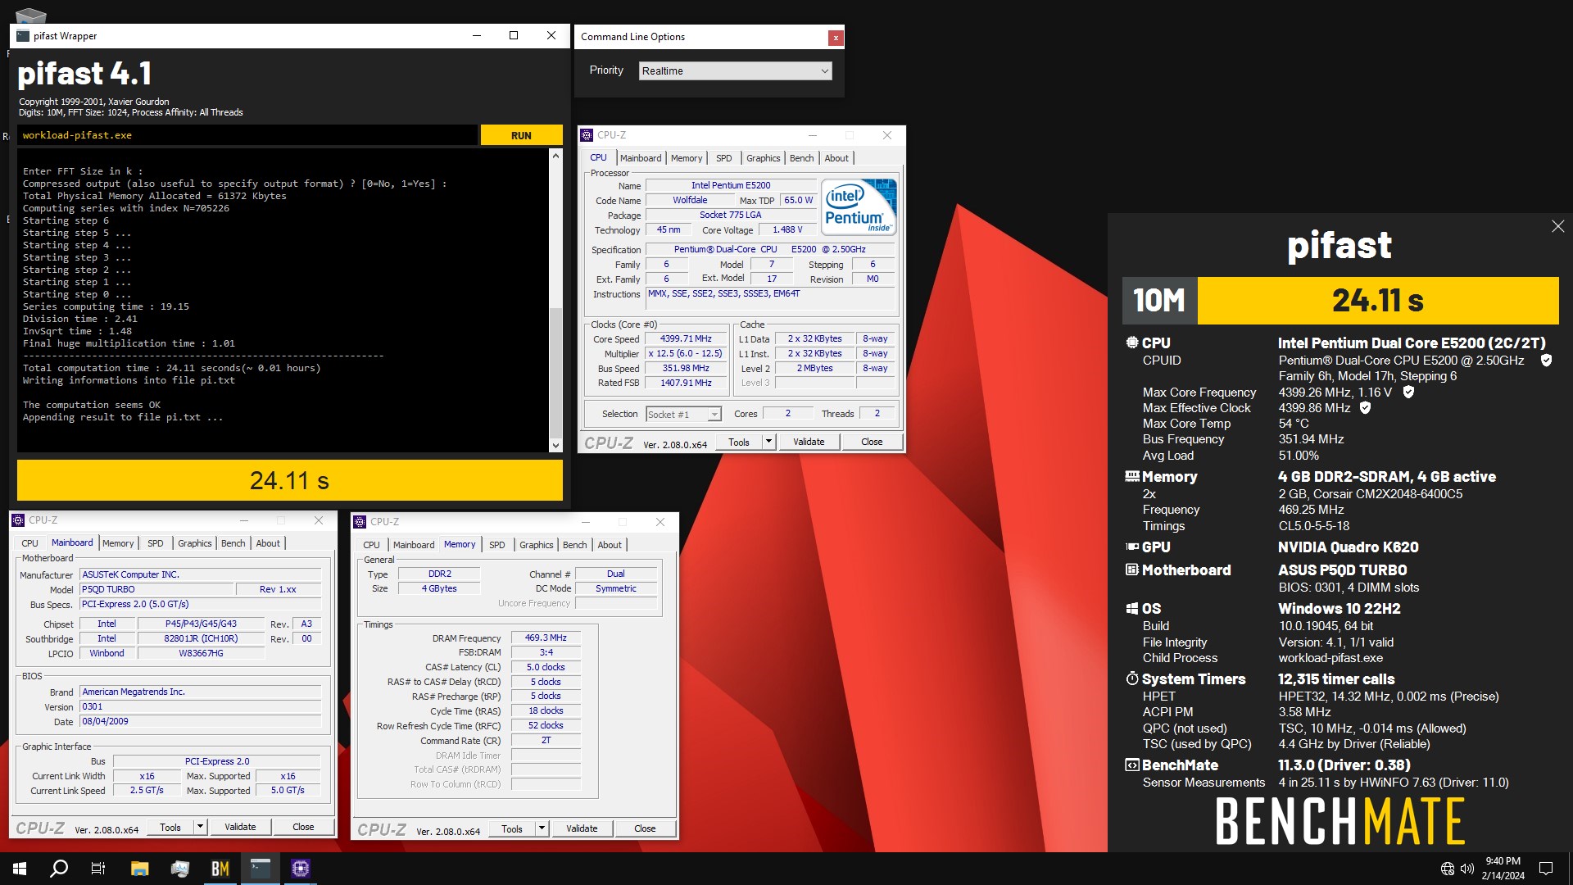Click the workload-pifast.exe input field

click(x=247, y=135)
